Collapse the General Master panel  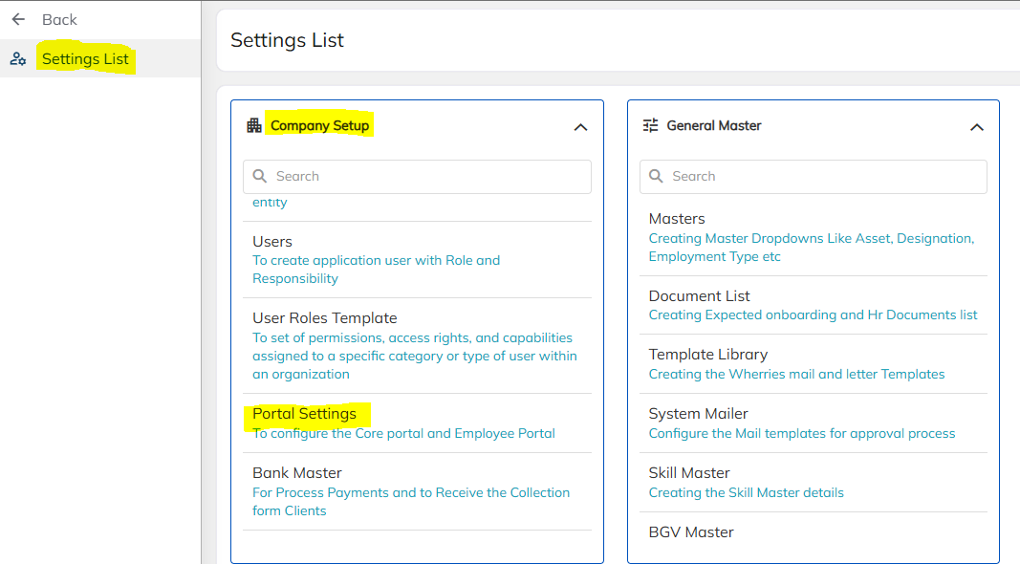(976, 126)
